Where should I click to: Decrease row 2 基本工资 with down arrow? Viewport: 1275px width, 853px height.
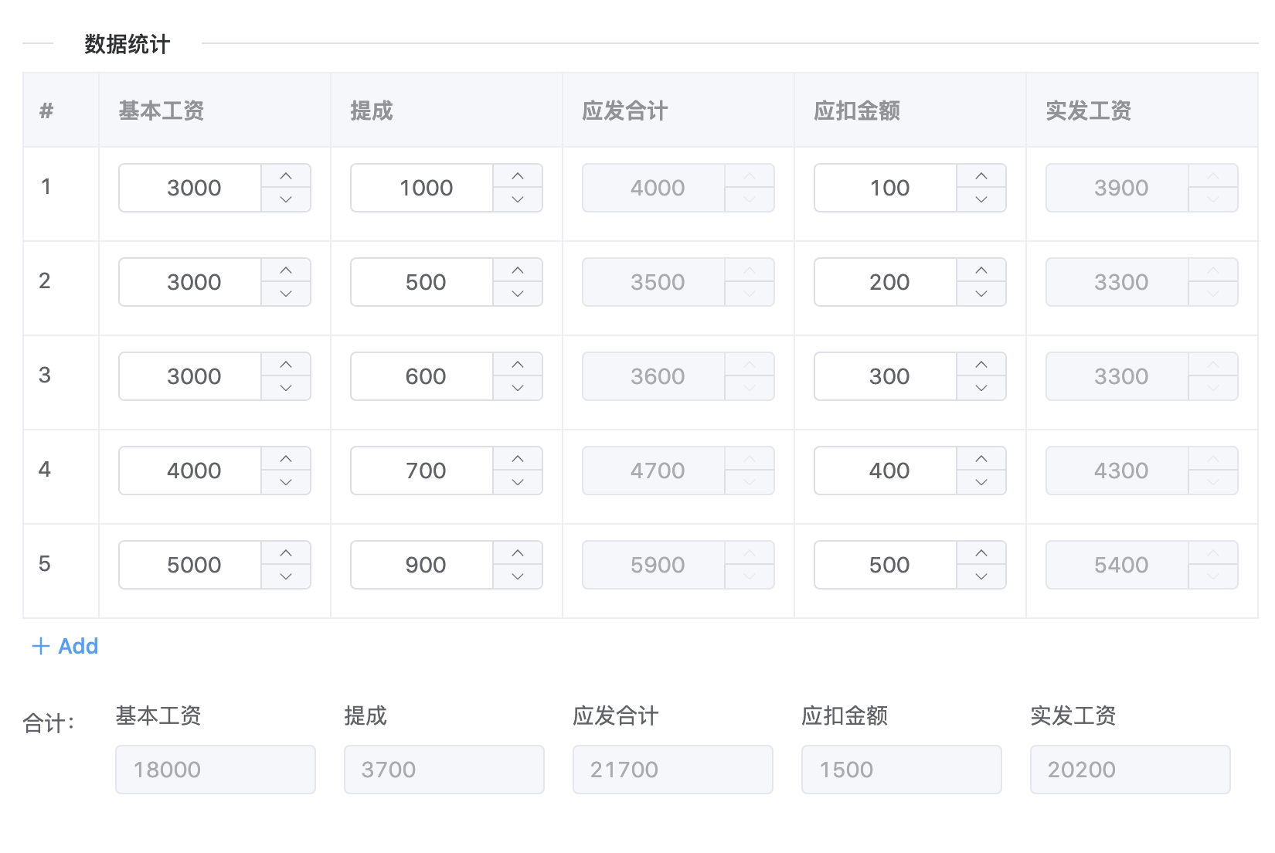click(286, 294)
